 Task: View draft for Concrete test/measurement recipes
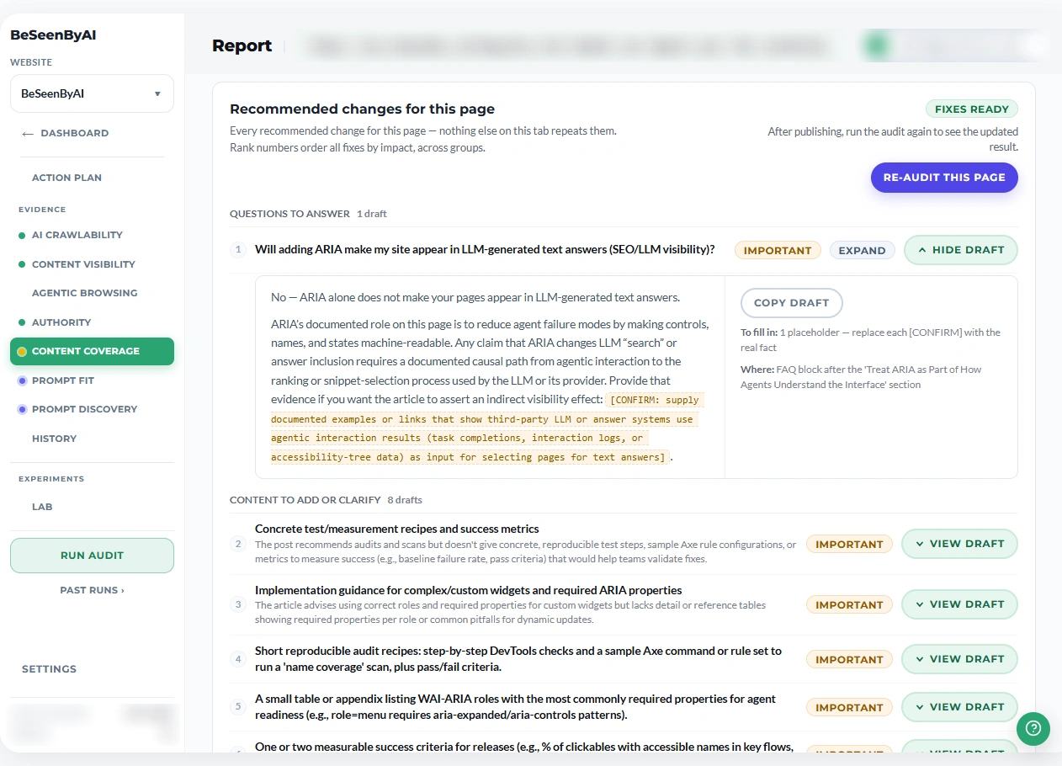959,544
